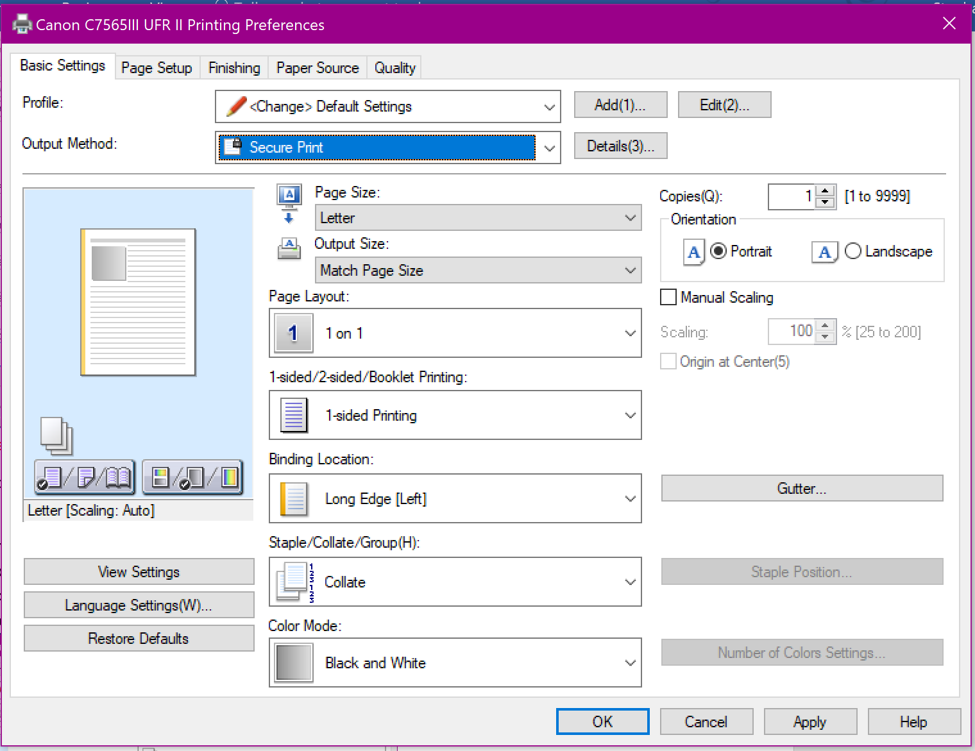
Task: Open Help for printing preferences
Action: (x=914, y=721)
